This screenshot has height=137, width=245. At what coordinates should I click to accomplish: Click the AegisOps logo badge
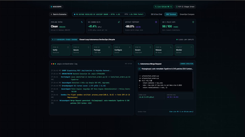tap(56, 7)
